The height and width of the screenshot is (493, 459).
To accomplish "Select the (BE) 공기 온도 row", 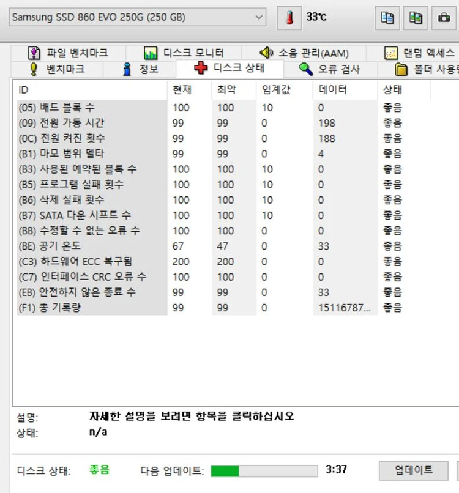I will click(223, 246).
